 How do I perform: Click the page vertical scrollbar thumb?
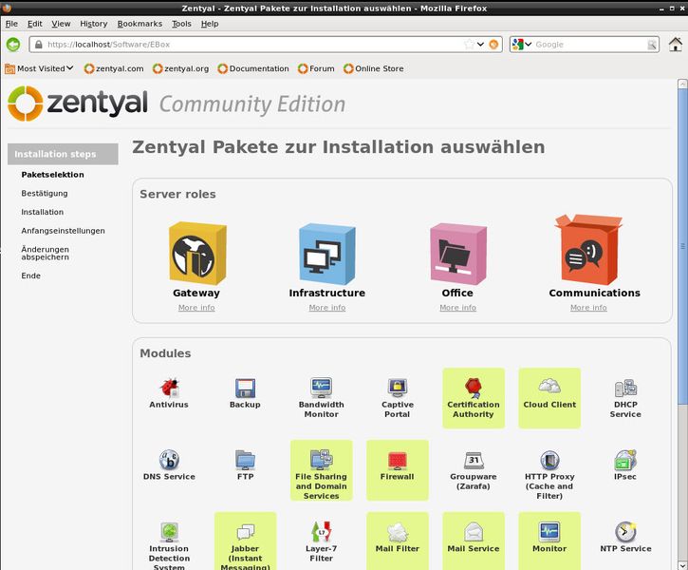682,246
